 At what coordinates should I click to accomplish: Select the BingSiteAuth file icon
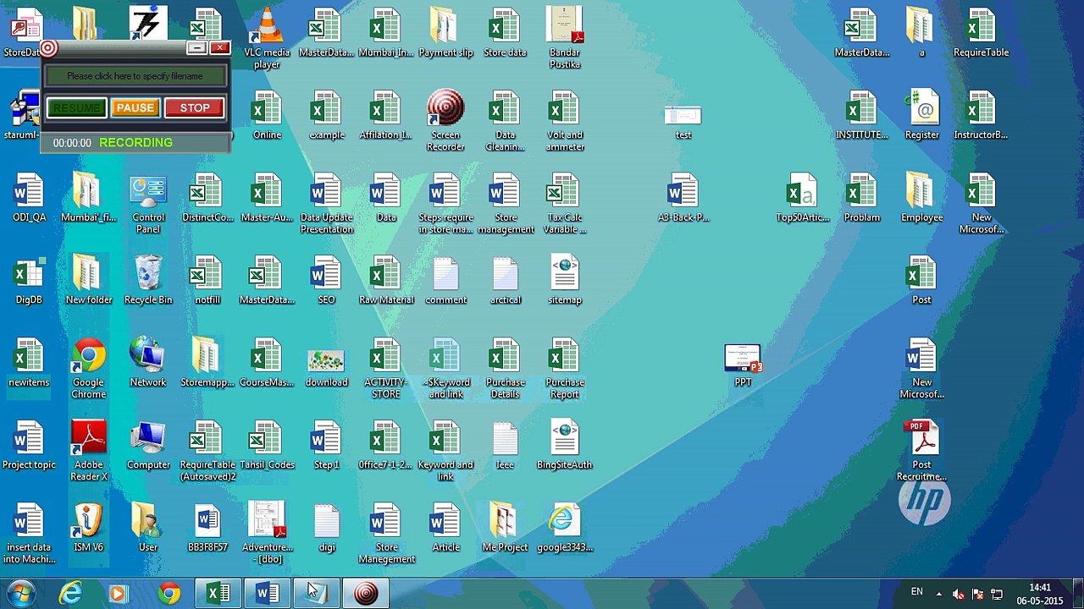565,446
